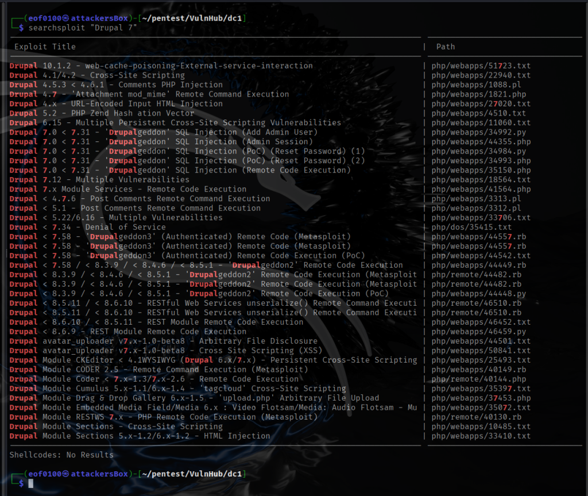Click the cursor at the bottom empty prompt
The height and width of the screenshot is (496, 588).
click(x=31, y=483)
